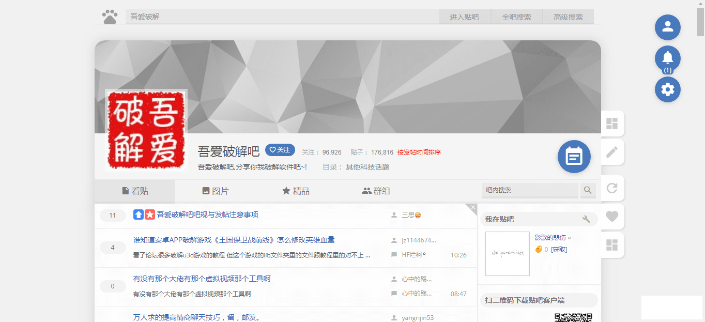Click the paw logo icon
Screen dimensions: 705x322
pos(110,17)
